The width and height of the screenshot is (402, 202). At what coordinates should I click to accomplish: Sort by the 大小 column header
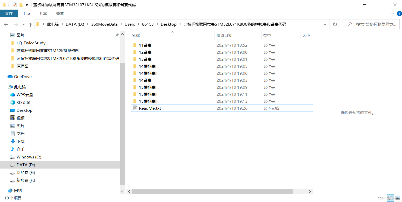[x=307, y=36]
